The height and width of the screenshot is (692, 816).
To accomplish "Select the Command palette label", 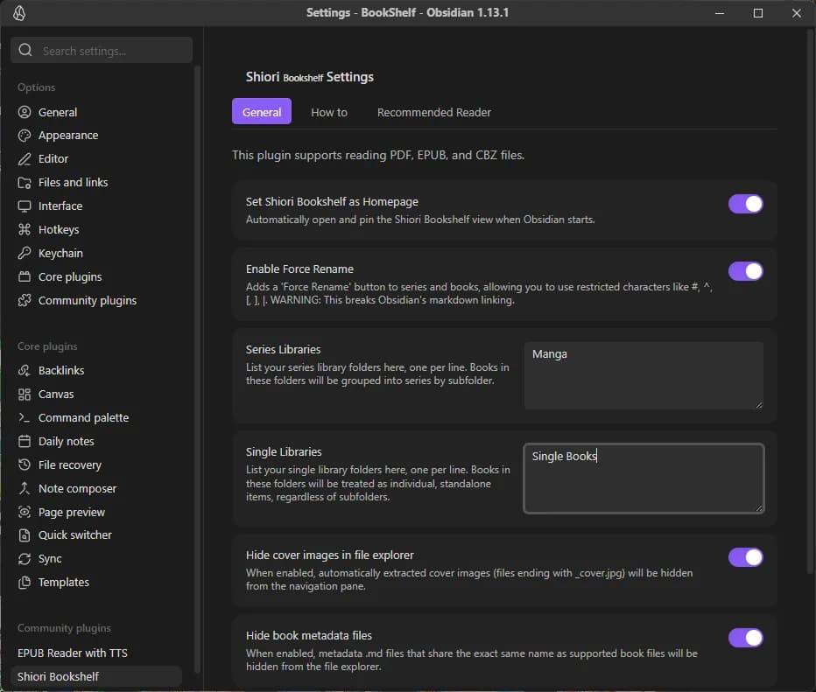I will 83,417.
